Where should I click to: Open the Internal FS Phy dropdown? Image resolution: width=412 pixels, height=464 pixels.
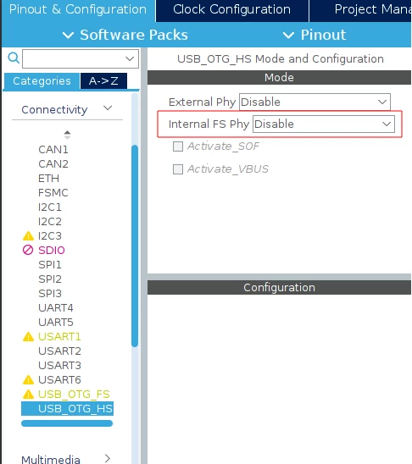(x=324, y=124)
